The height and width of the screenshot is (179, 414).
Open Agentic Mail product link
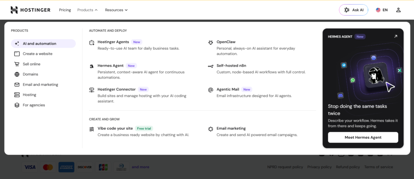click(228, 90)
